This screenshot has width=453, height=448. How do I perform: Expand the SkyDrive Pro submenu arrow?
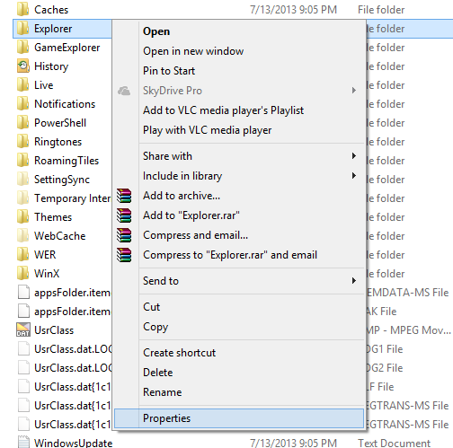point(354,91)
